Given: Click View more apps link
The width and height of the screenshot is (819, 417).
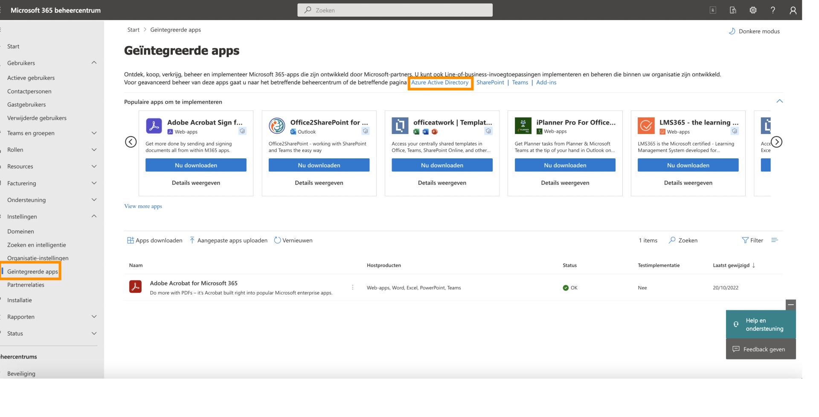Looking at the screenshot, I should coord(143,206).
